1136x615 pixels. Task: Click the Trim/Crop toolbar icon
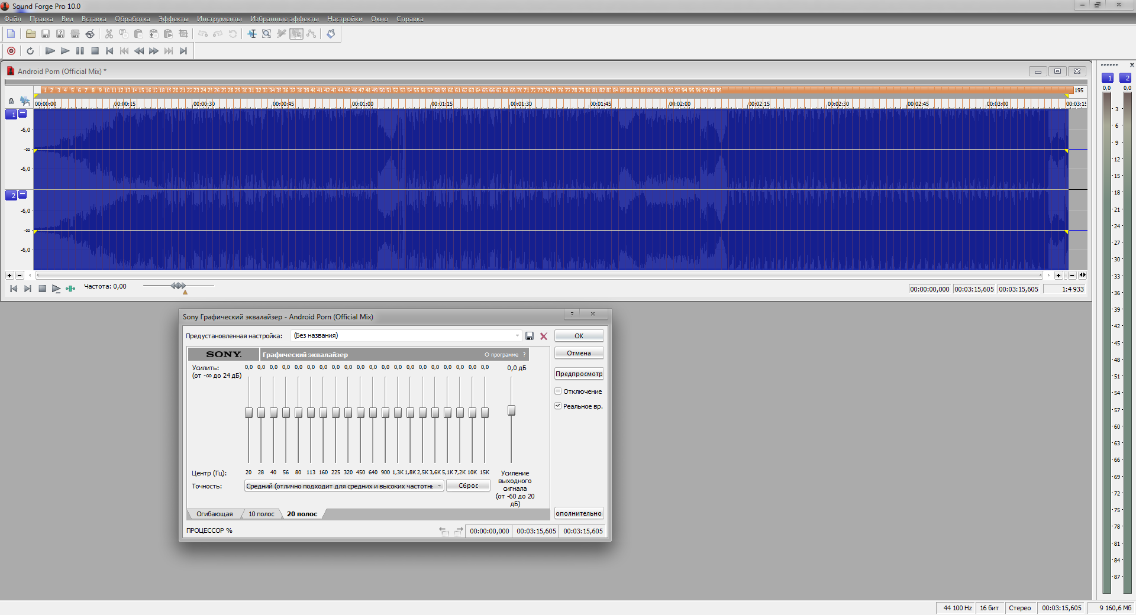183,34
